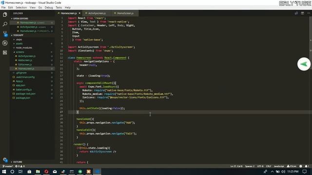
Task: Open Microsoft Store from the taskbar
Action: 29,172
